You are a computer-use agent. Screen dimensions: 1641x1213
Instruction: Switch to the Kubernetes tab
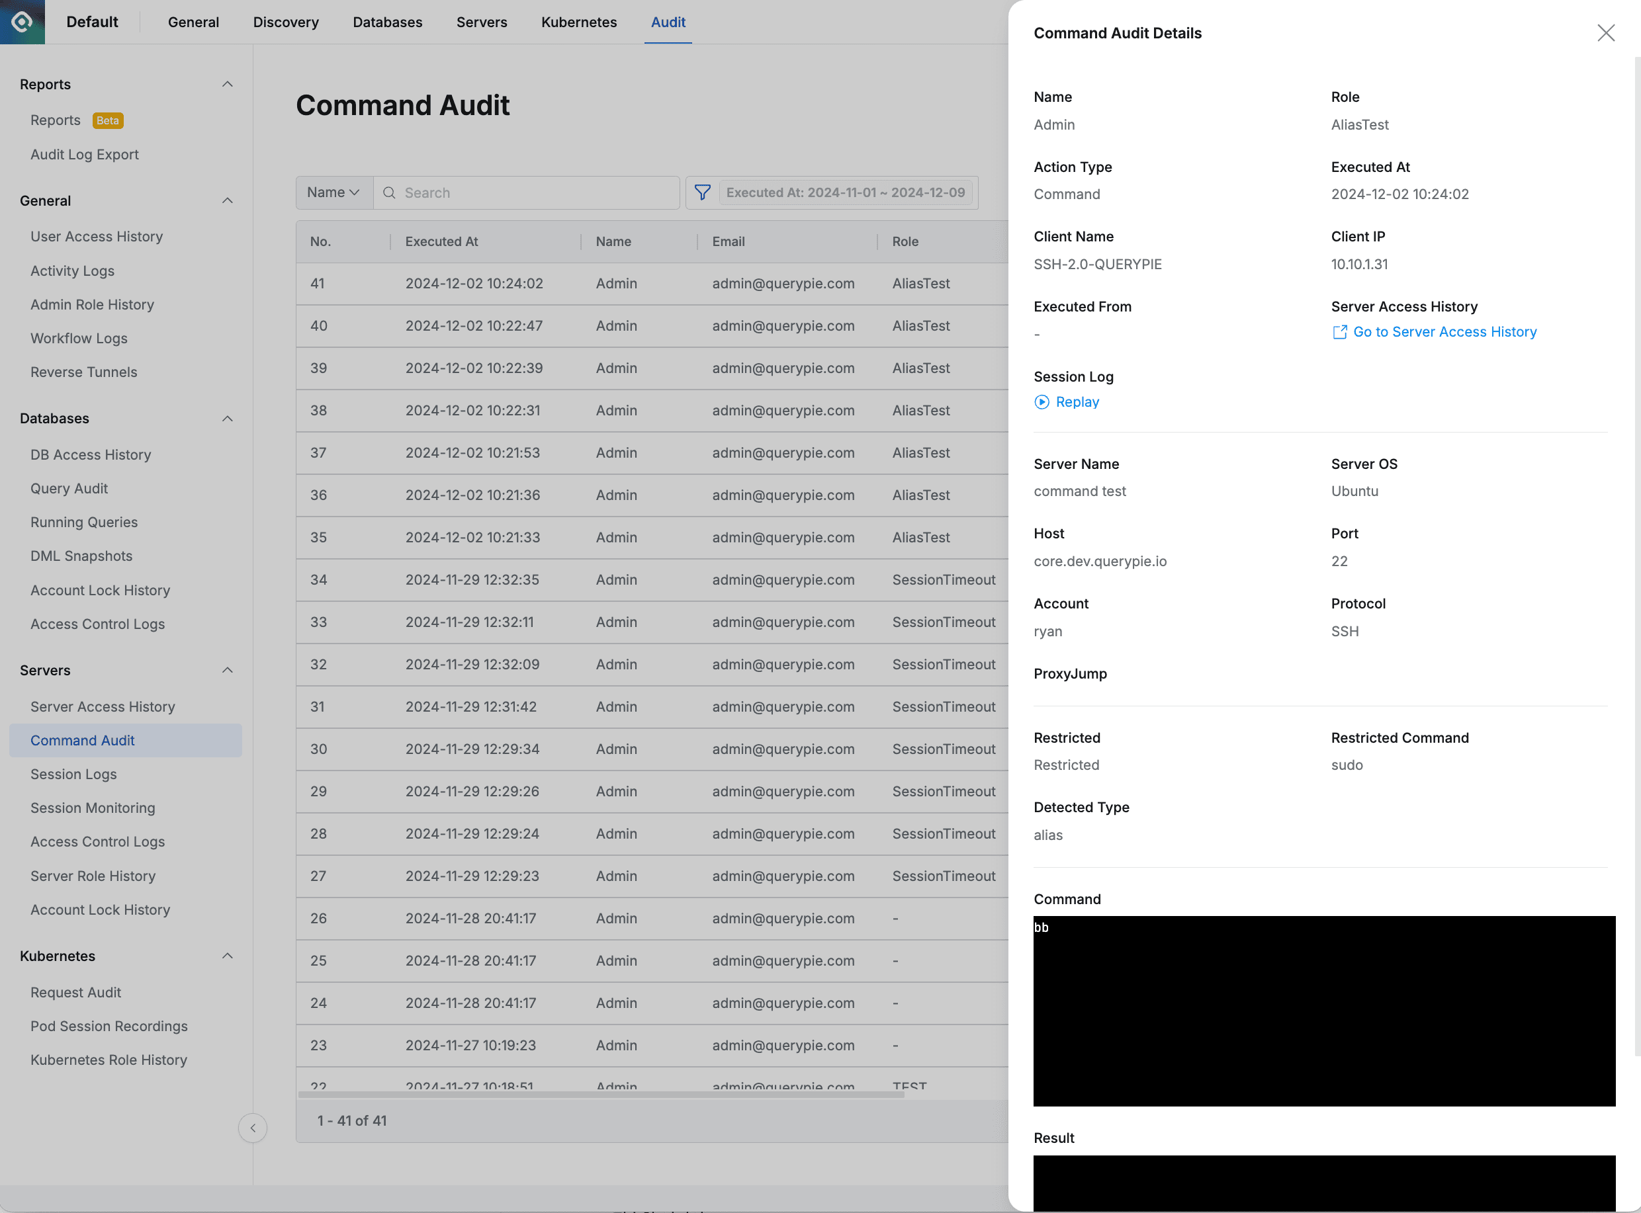coord(578,22)
